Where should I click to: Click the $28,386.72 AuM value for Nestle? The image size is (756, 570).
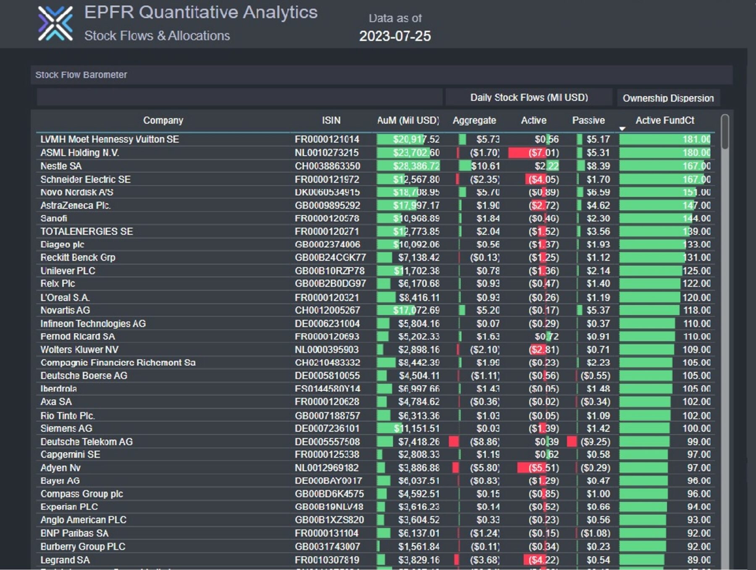(x=416, y=166)
